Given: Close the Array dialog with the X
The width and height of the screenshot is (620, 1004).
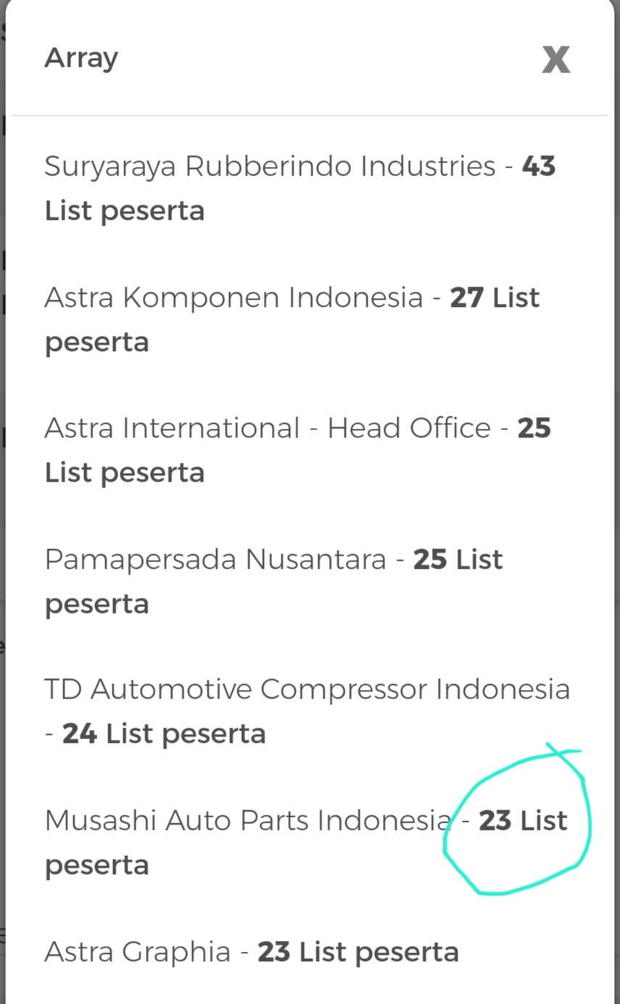Looking at the screenshot, I should 555,59.
